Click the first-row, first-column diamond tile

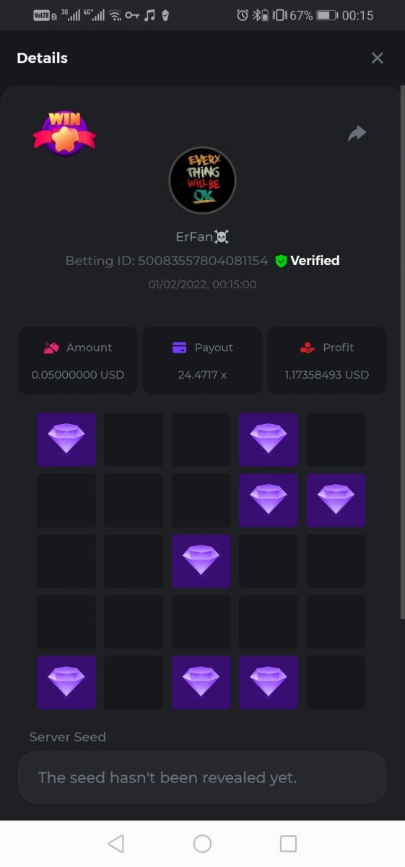66,439
